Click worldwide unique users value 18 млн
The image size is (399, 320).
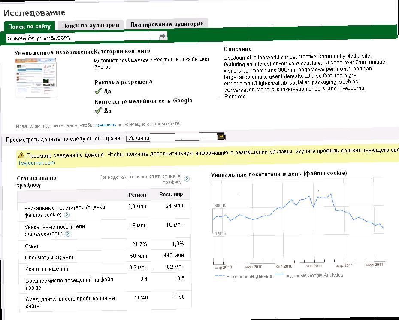pos(175,225)
